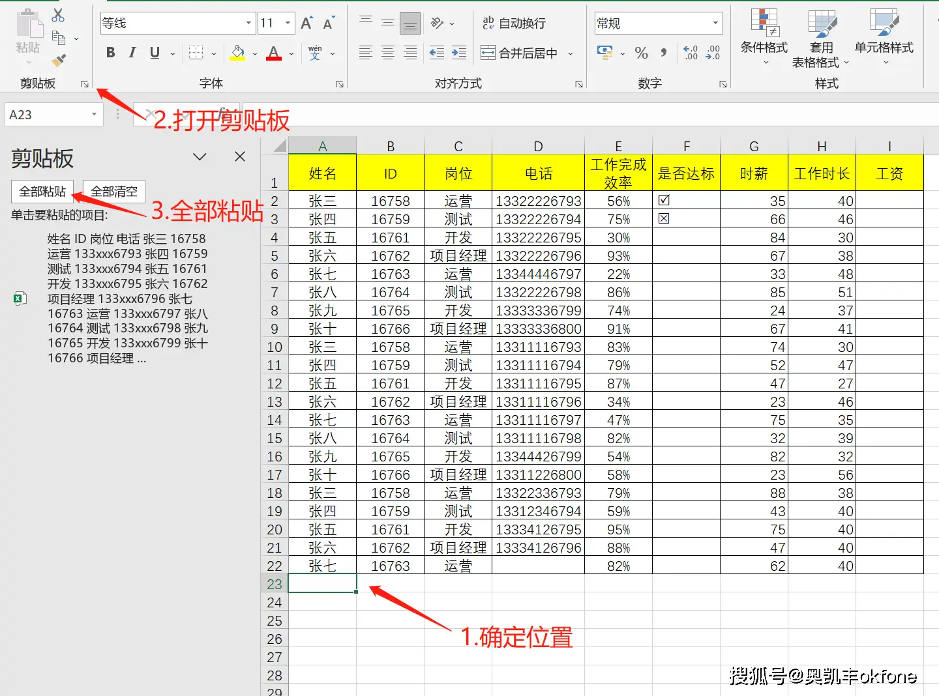Click the 全部清空 button to clear clipboard
Image resolution: width=939 pixels, height=696 pixels.
click(113, 191)
